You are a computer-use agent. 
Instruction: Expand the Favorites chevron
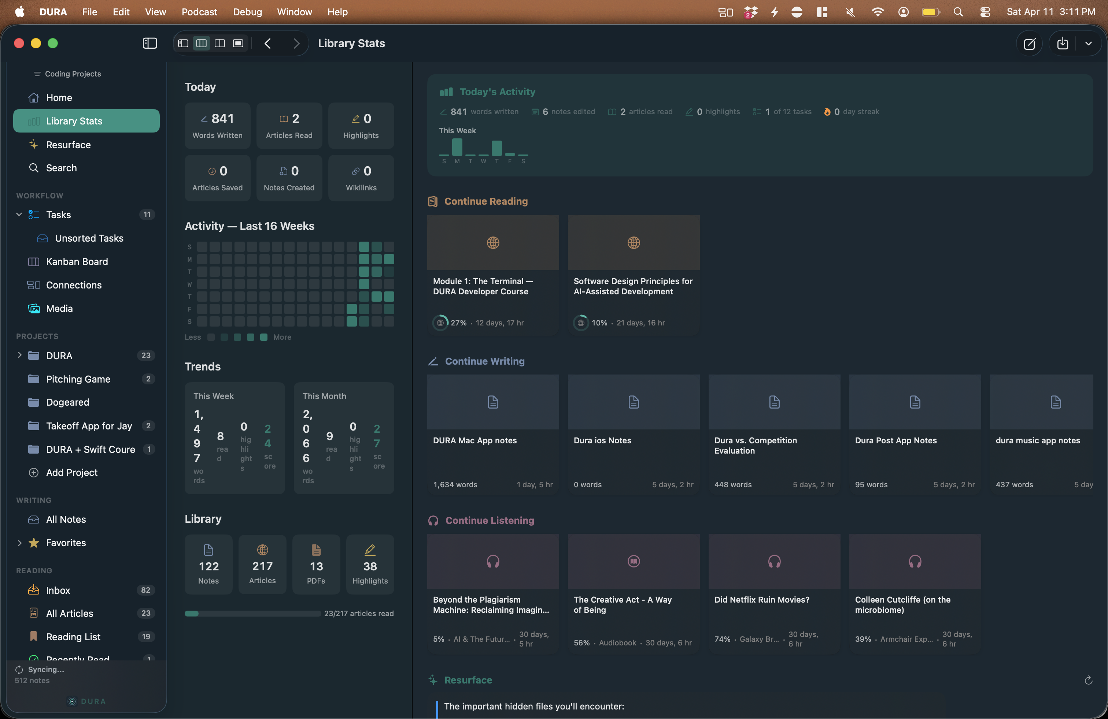[x=19, y=543]
